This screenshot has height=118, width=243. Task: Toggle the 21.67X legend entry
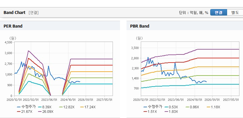(25, 112)
